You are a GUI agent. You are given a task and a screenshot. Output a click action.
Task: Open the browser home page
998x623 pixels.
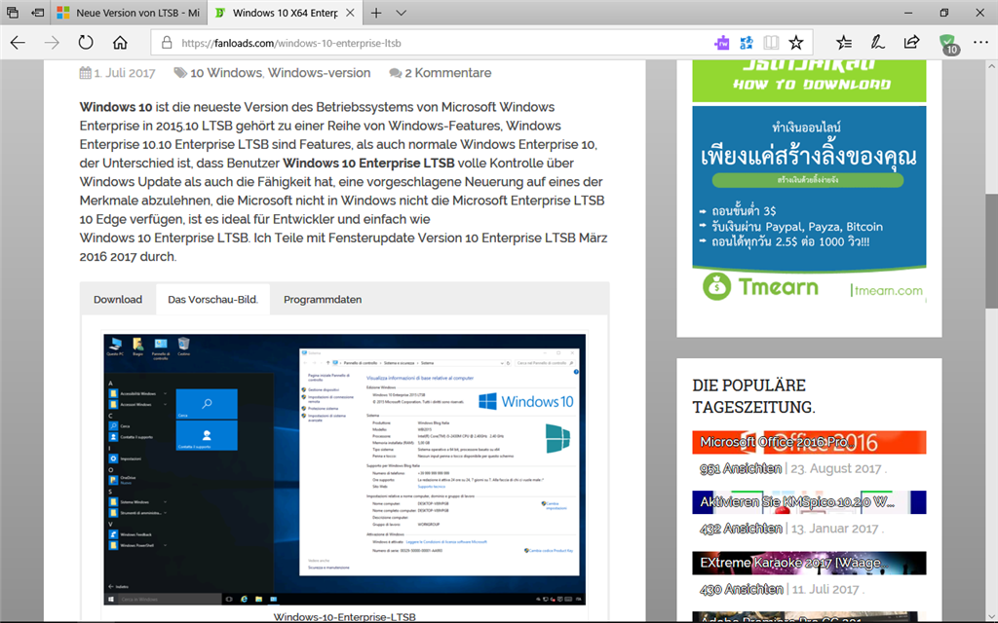click(120, 43)
